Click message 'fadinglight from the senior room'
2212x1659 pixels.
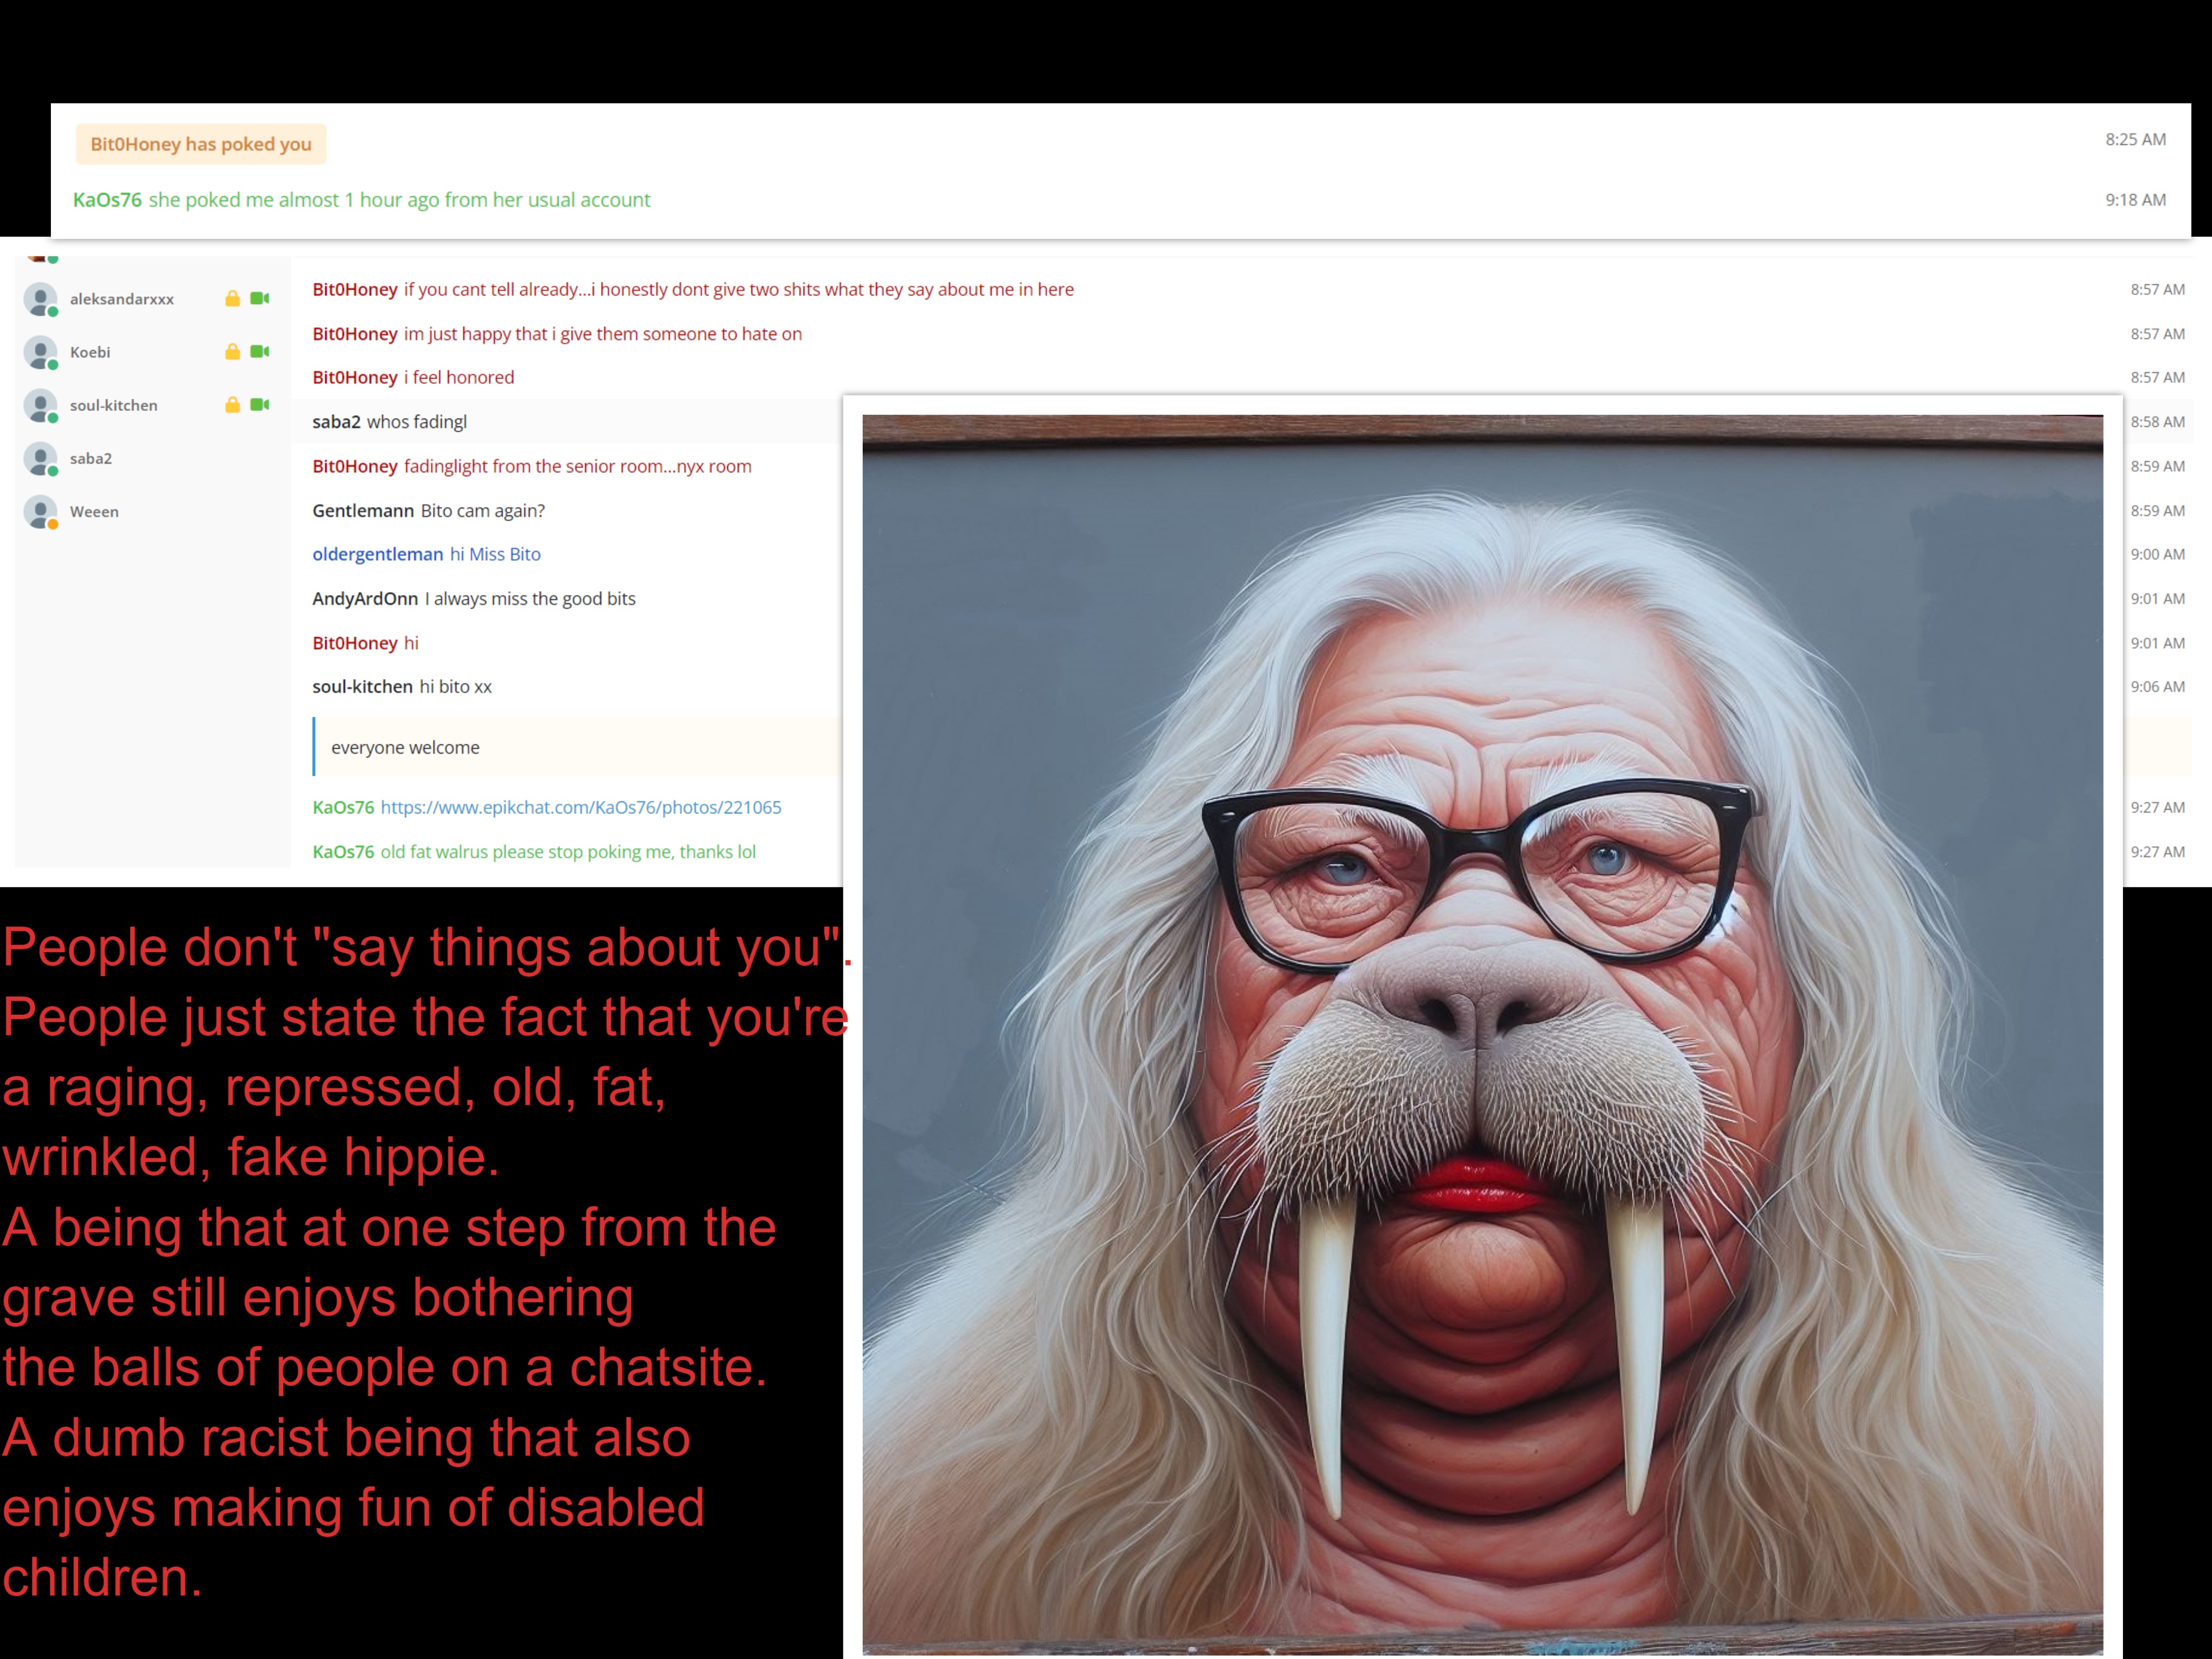578,466
